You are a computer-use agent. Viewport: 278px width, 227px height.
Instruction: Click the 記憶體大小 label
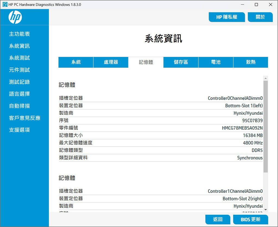71,135
